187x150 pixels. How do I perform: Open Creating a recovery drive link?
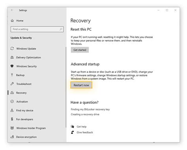click(x=85, y=114)
